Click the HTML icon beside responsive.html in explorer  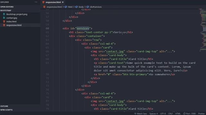[4, 25]
